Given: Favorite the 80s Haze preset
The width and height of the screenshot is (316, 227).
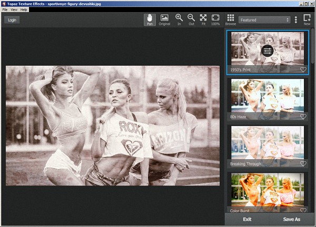Looking at the screenshot, I should [303, 117].
